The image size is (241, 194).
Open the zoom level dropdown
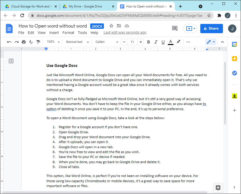53,42
